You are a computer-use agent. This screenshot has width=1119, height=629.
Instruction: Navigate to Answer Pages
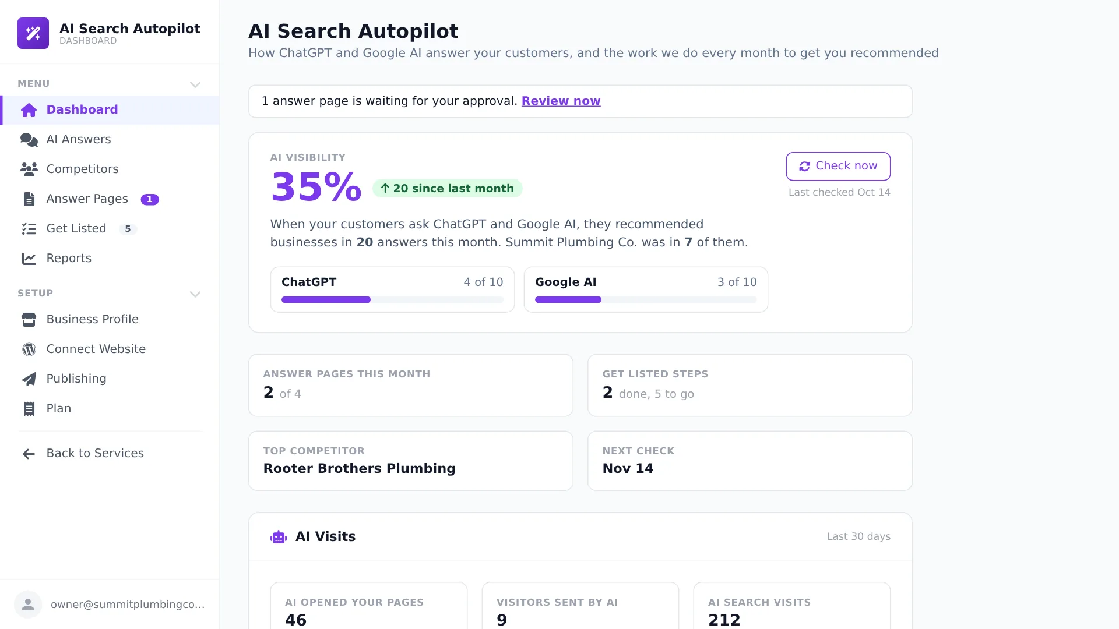tap(110, 199)
